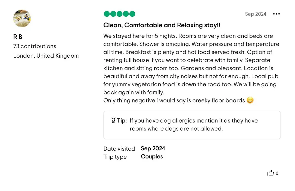Click the fifth green rating bubble
Image resolution: width=295 pixels, height=191 pixels.
[x=132, y=14]
